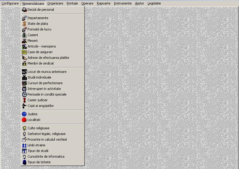Click the blue circle icon for Judete
The image size is (239, 169).
pyautogui.click(x=24, y=114)
